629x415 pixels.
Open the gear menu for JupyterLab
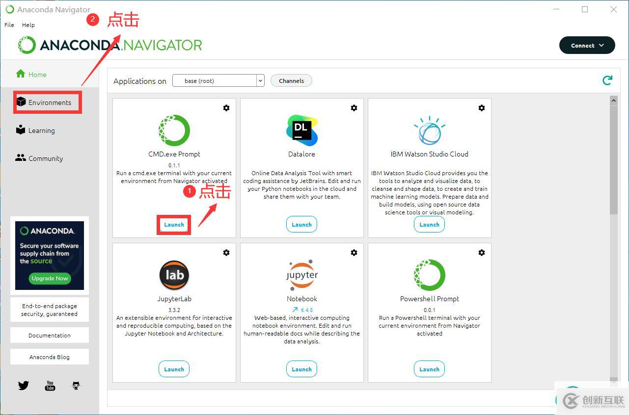[226, 253]
